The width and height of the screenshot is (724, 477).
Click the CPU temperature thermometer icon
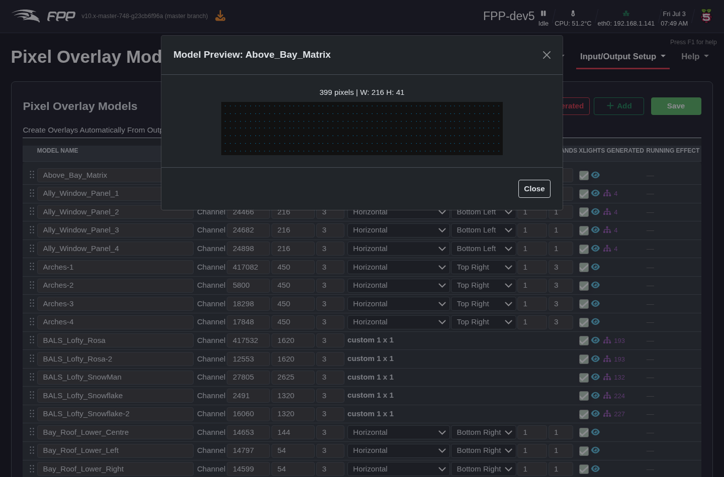(x=573, y=14)
